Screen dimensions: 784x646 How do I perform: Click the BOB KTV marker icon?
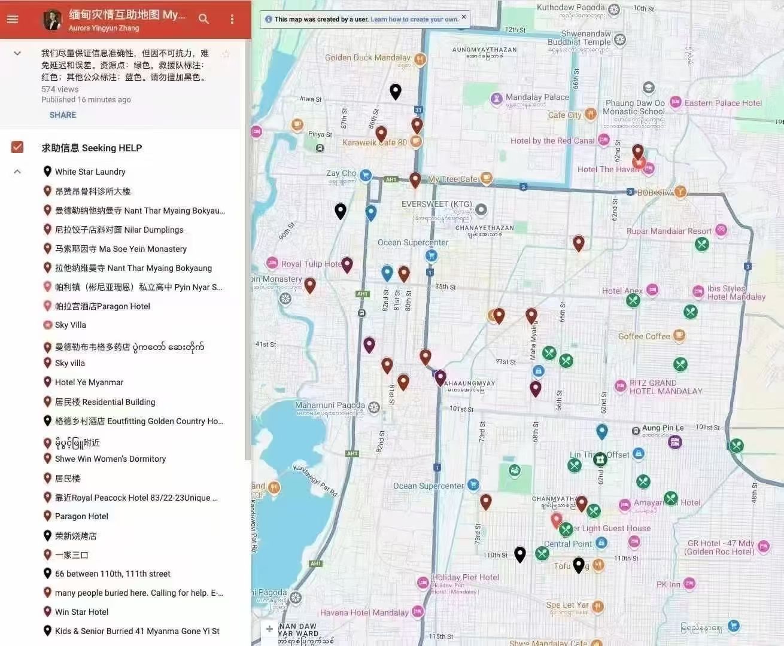tap(680, 192)
